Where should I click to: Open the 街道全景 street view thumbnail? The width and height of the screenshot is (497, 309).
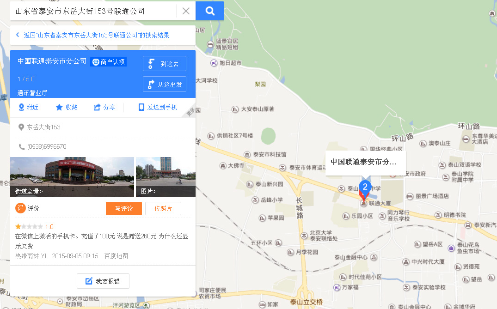click(72, 177)
